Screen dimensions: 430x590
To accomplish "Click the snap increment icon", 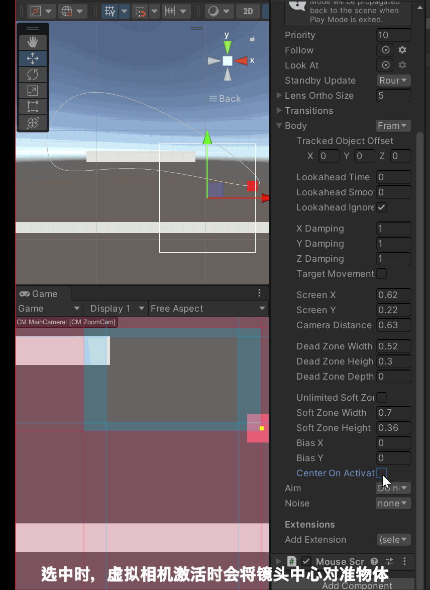I will (141, 11).
